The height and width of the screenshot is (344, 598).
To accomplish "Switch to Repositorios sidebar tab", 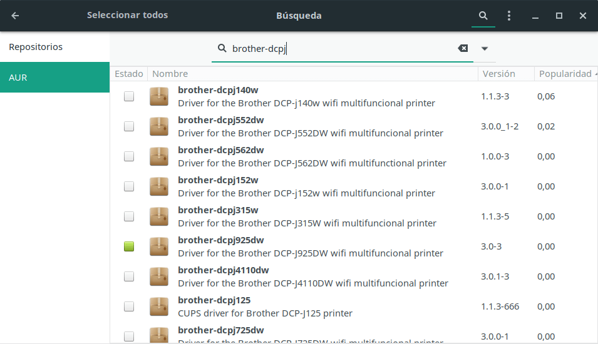I will [36, 47].
